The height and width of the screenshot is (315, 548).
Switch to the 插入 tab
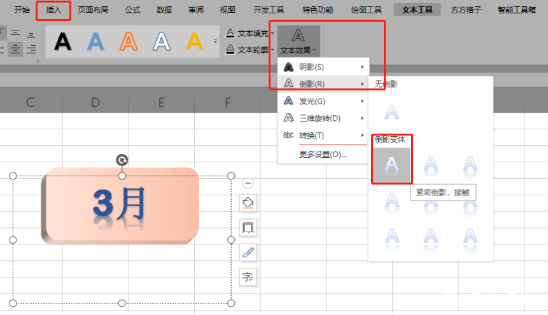[53, 10]
